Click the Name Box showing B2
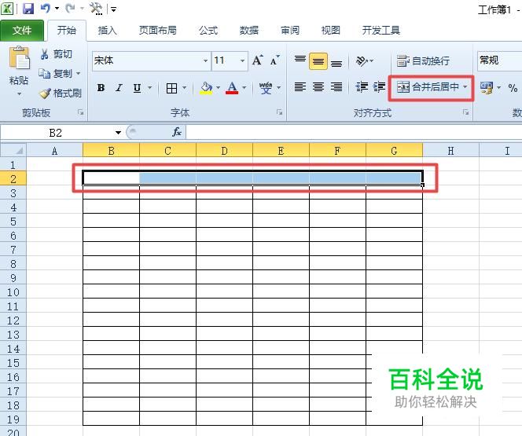The width and height of the screenshot is (522, 436). point(56,133)
